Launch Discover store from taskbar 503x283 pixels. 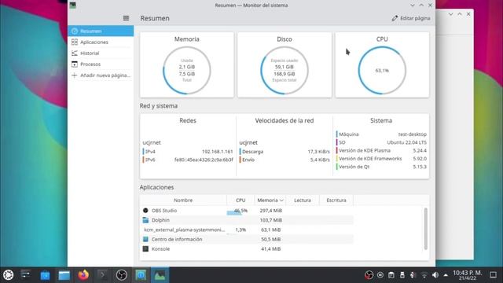click(46, 275)
